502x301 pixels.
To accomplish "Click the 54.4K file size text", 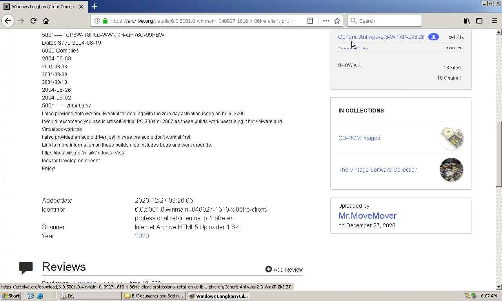I will point(456,37).
